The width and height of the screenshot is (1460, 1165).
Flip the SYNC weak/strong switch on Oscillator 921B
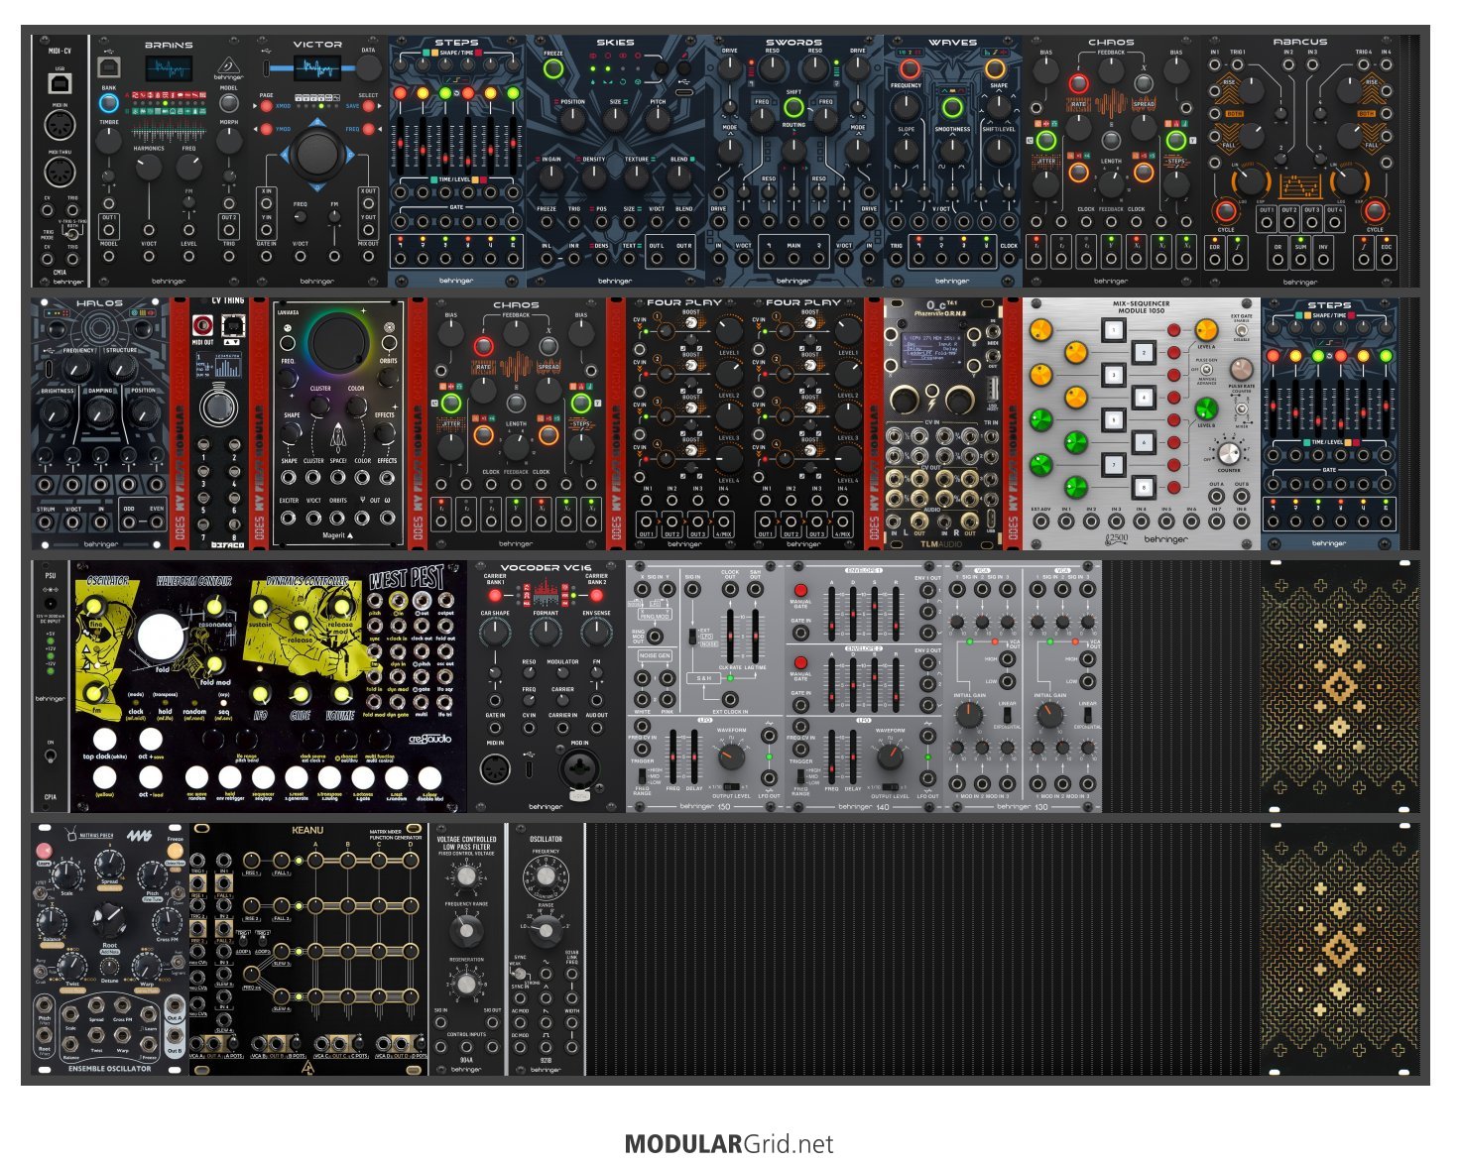518,973
